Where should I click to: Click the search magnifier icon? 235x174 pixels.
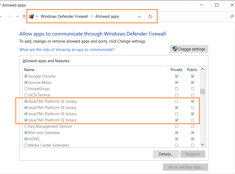coord(232,16)
